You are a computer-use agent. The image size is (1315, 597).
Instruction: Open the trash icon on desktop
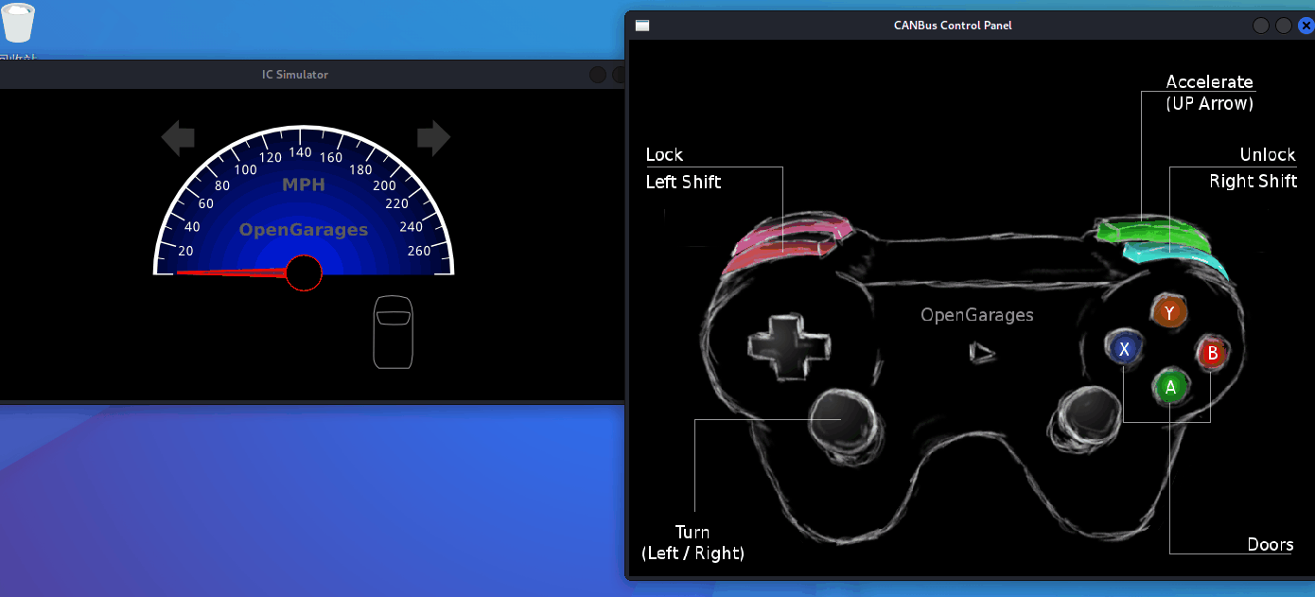pyautogui.click(x=19, y=24)
